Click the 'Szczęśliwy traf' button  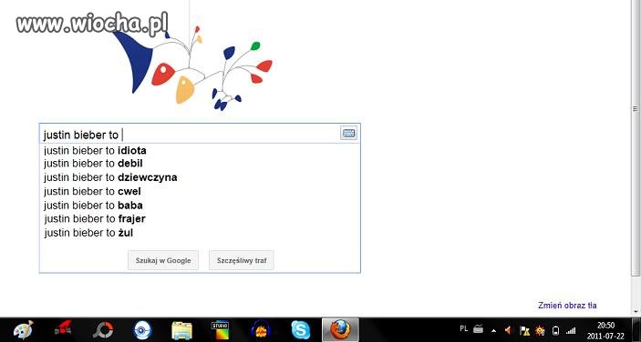point(242,260)
